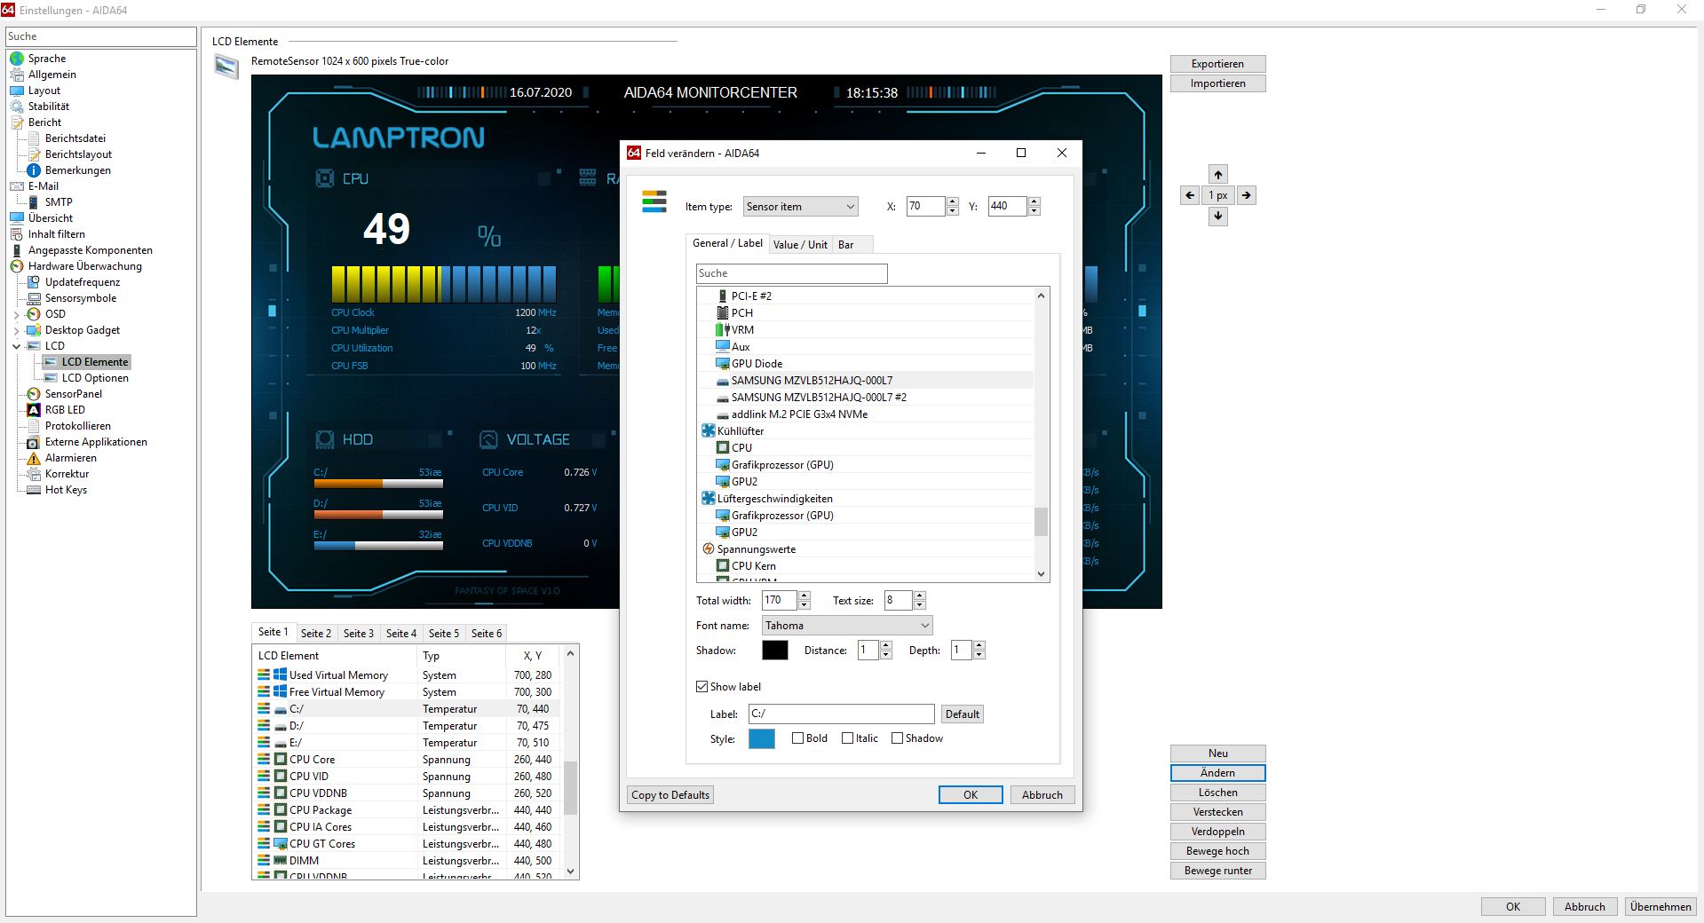
Task: Collapse the LCD tree node
Action: coord(17,346)
